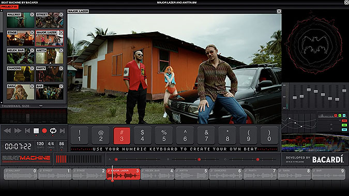Trigger beat pad number 5
Viewport: 349px width, 196px height.
[164, 136]
